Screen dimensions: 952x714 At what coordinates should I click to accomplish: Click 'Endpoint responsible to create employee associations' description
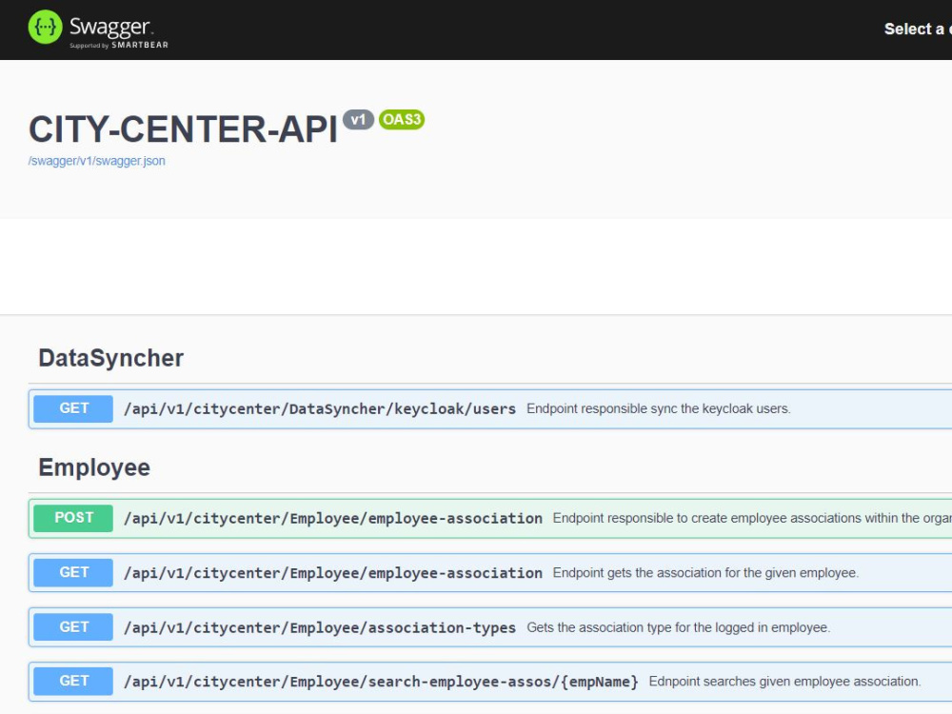coord(752,518)
